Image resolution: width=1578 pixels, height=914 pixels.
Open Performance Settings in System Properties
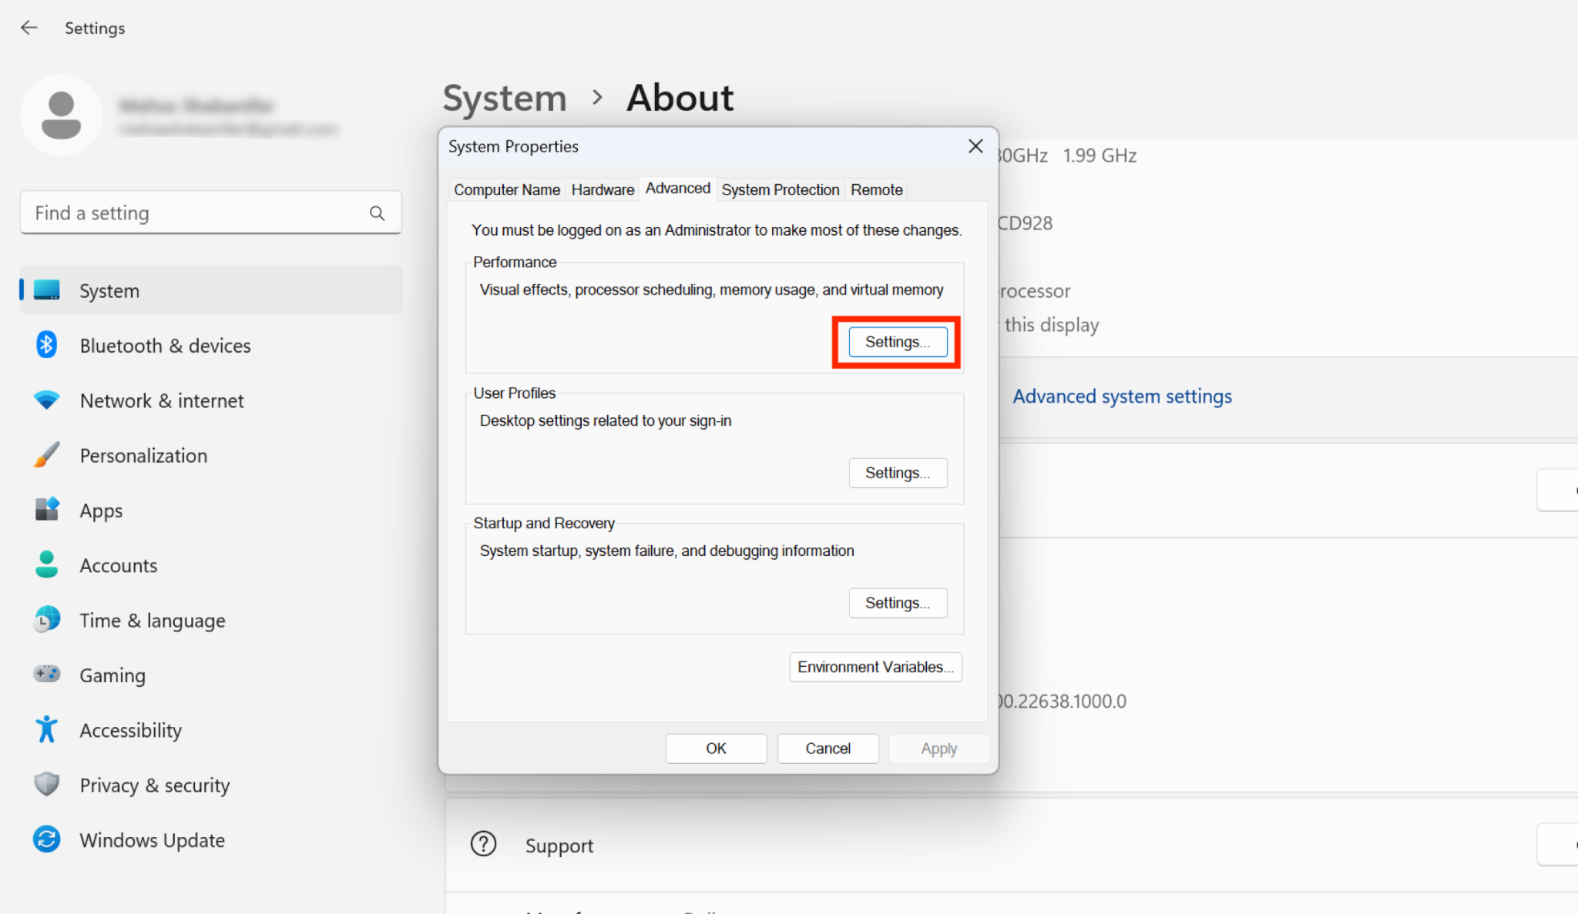[897, 341]
